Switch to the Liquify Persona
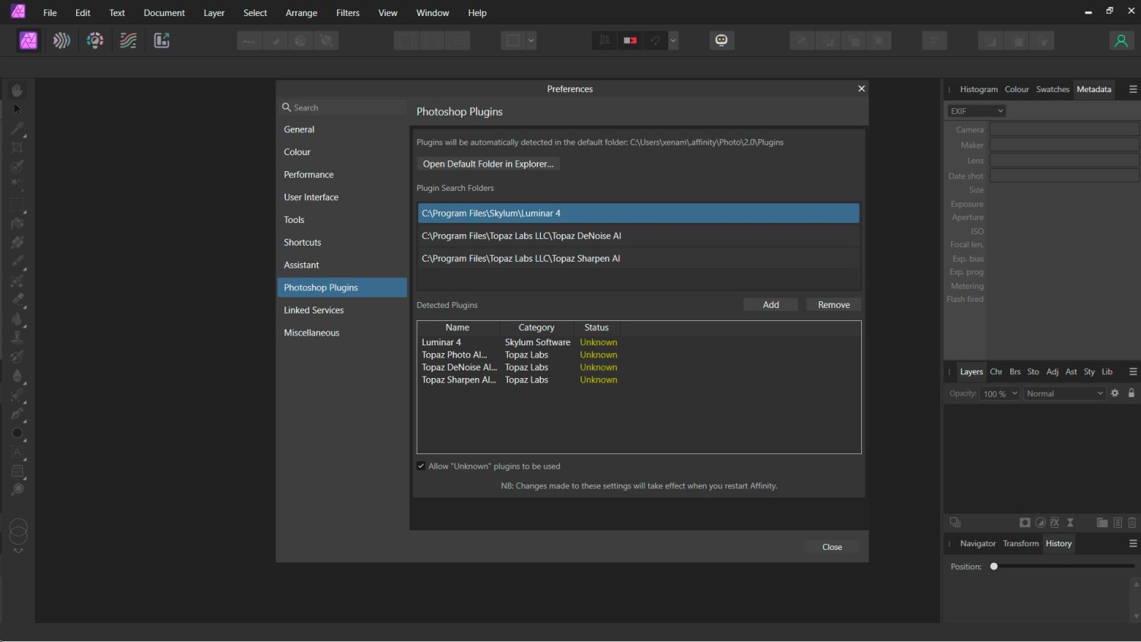 point(62,40)
